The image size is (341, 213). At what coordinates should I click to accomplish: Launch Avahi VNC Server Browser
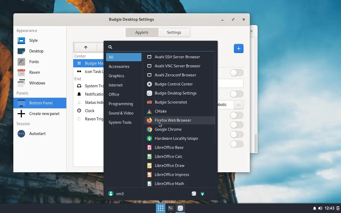click(180, 66)
